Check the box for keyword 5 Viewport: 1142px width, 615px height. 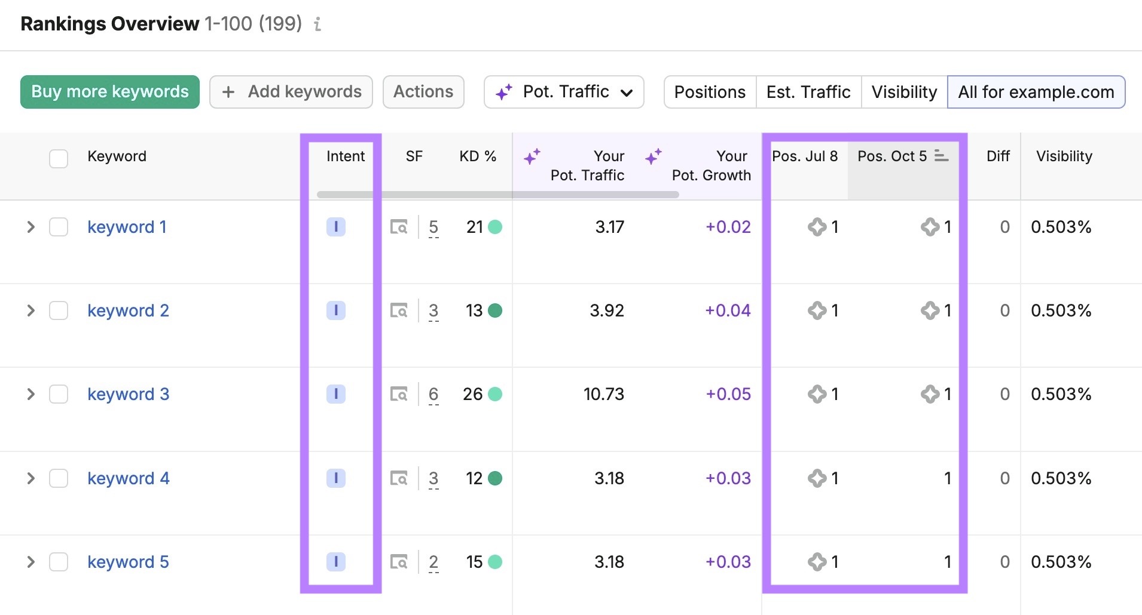point(59,562)
